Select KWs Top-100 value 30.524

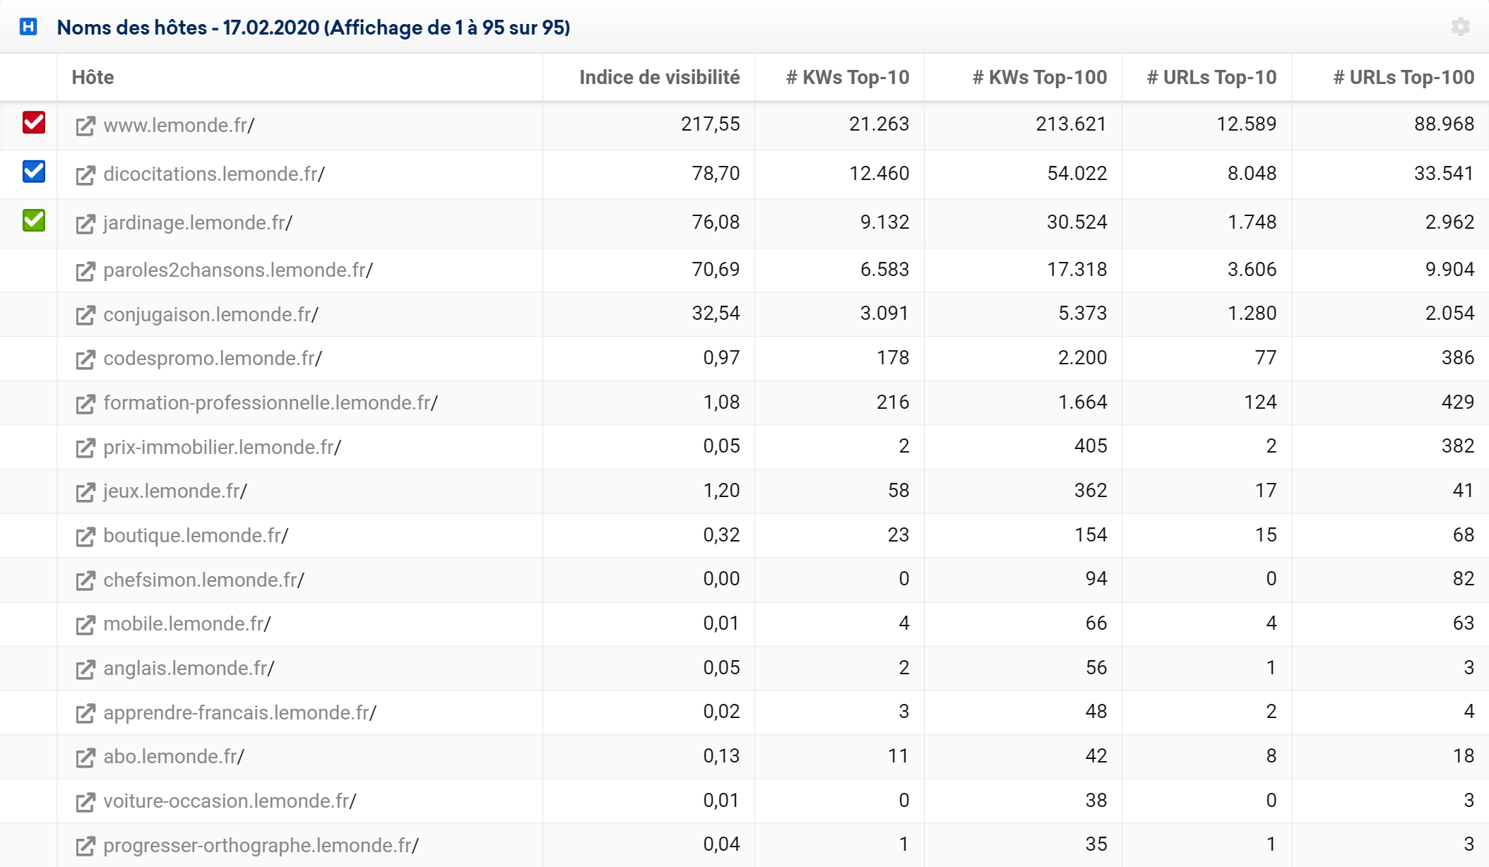coord(1077,222)
